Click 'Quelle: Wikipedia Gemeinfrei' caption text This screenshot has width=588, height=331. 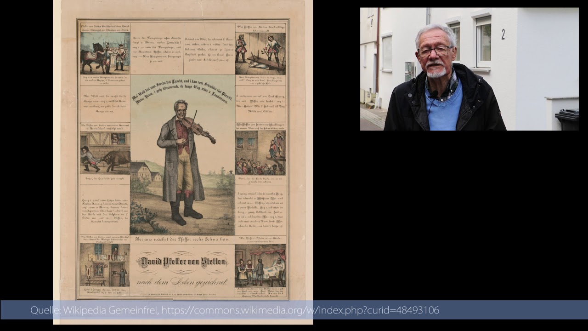coord(95,310)
